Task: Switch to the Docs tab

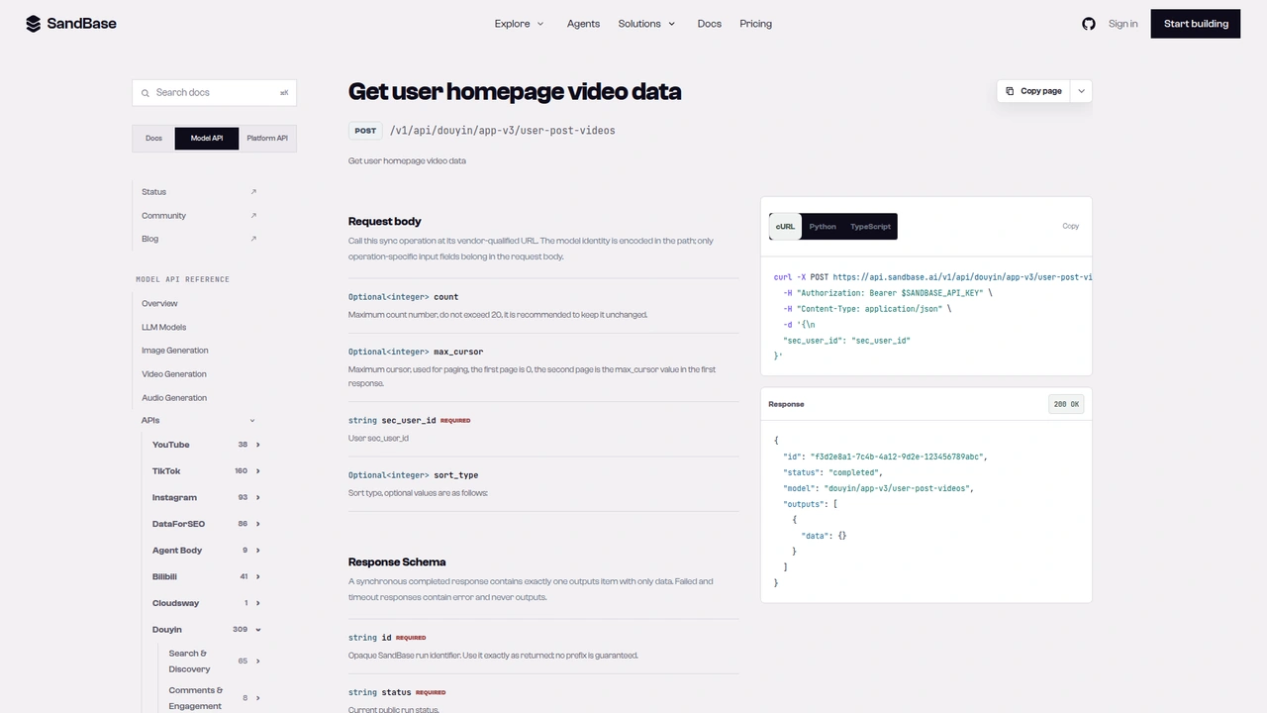Action: click(153, 139)
